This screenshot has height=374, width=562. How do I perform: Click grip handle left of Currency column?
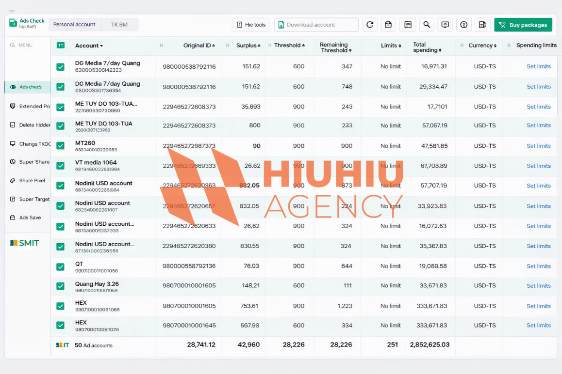462,46
